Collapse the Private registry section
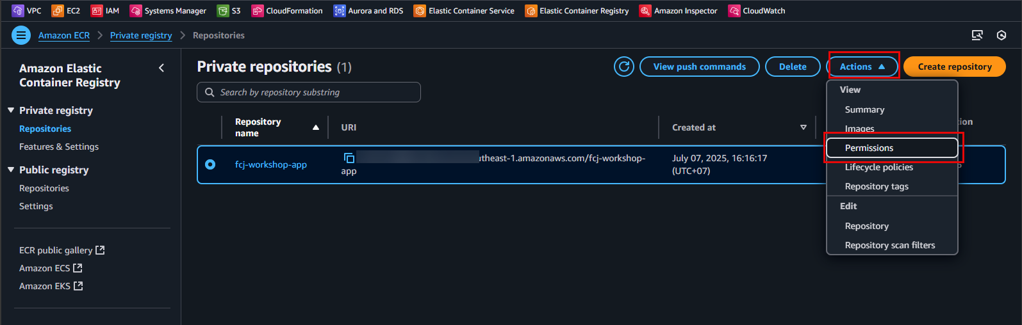This screenshot has height=325, width=1022. (11, 110)
